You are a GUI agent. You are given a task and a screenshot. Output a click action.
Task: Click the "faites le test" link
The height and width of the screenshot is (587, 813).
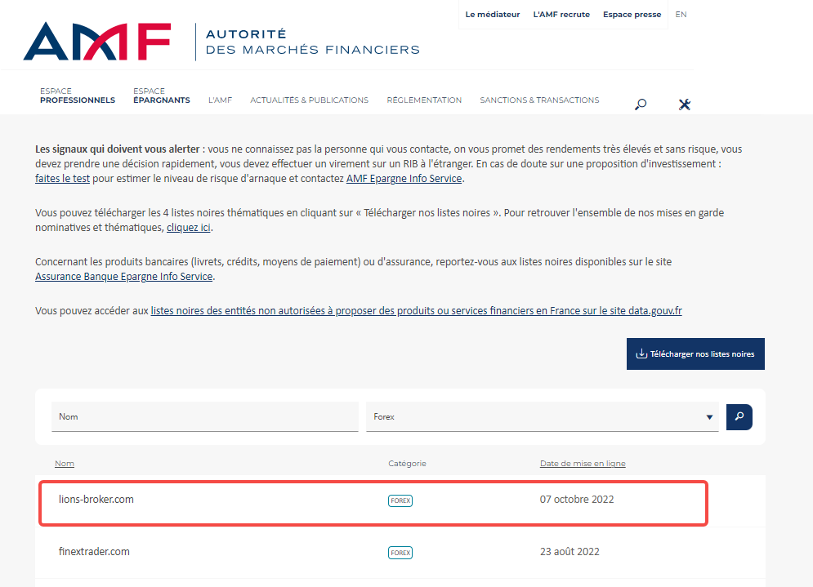[63, 179]
